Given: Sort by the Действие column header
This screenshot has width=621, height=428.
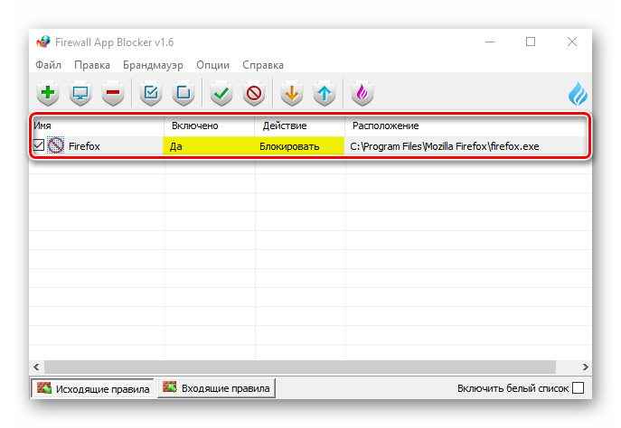Looking at the screenshot, I should tap(300, 126).
